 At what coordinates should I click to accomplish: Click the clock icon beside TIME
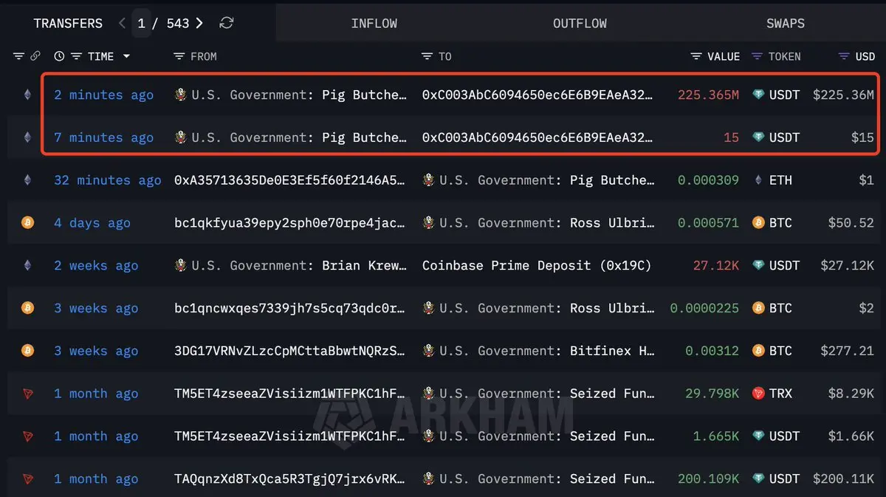[x=59, y=56]
